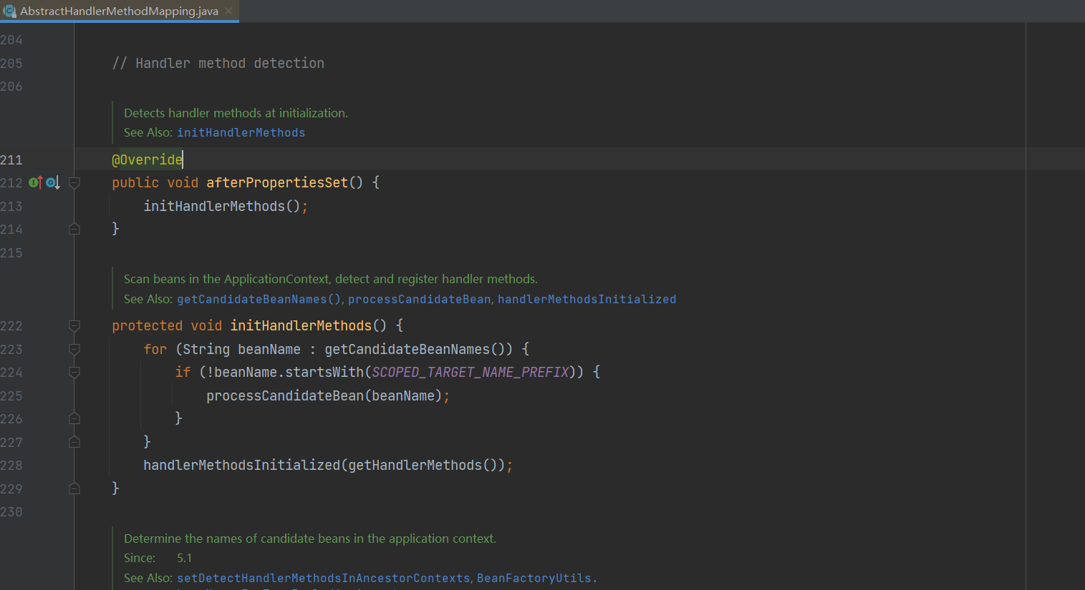Open the setDetectHandlerMethodsInAncestorContexts doc link
The width and height of the screenshot is (1085, 590).
tap(324, 578)
